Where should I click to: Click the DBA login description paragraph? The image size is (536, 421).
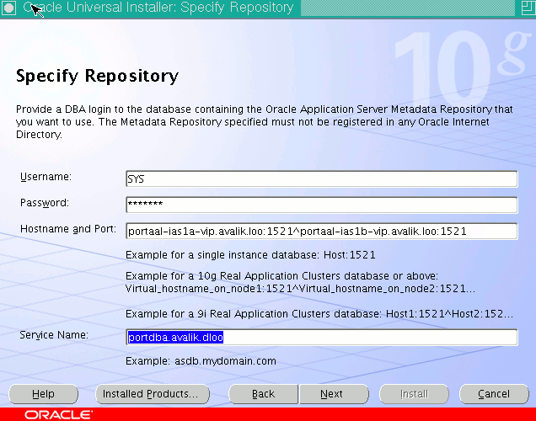pos(265,122)
